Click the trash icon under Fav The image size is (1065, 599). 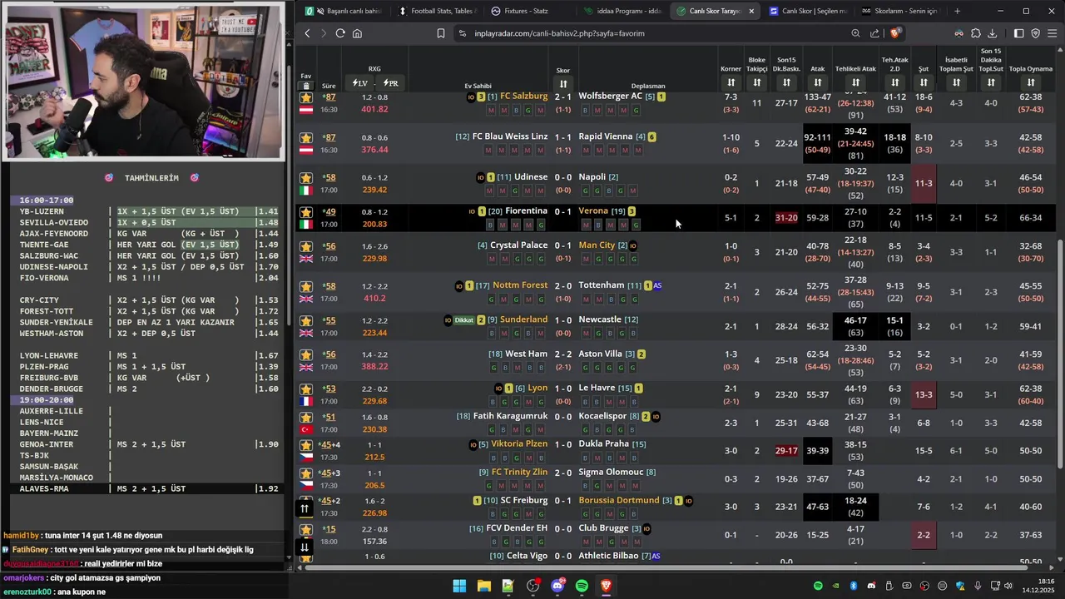point(306,86)
